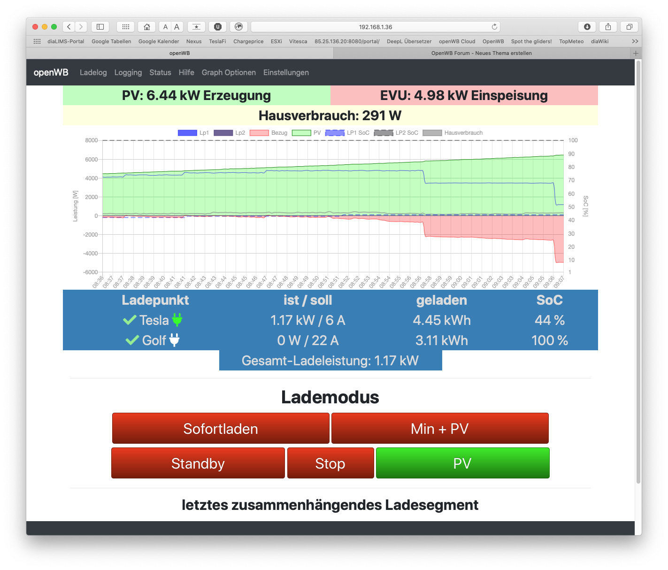
Task: Open Vitesca bookmark
Action: pos(298,41)
